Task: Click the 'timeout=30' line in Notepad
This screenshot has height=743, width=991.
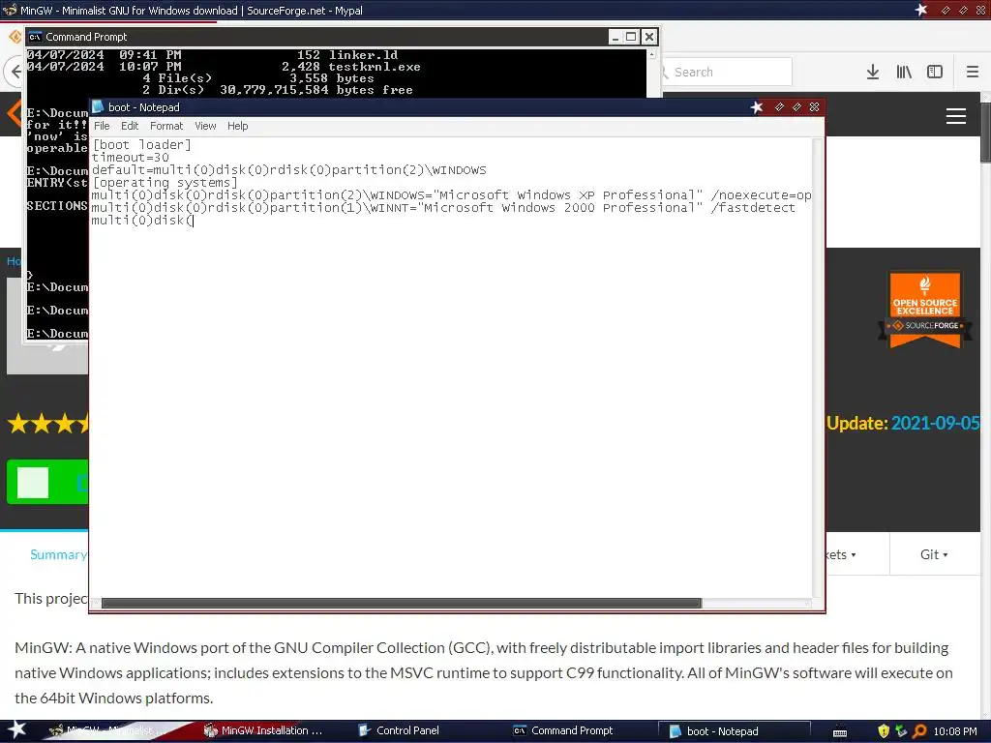Action: tap(131, 158)
